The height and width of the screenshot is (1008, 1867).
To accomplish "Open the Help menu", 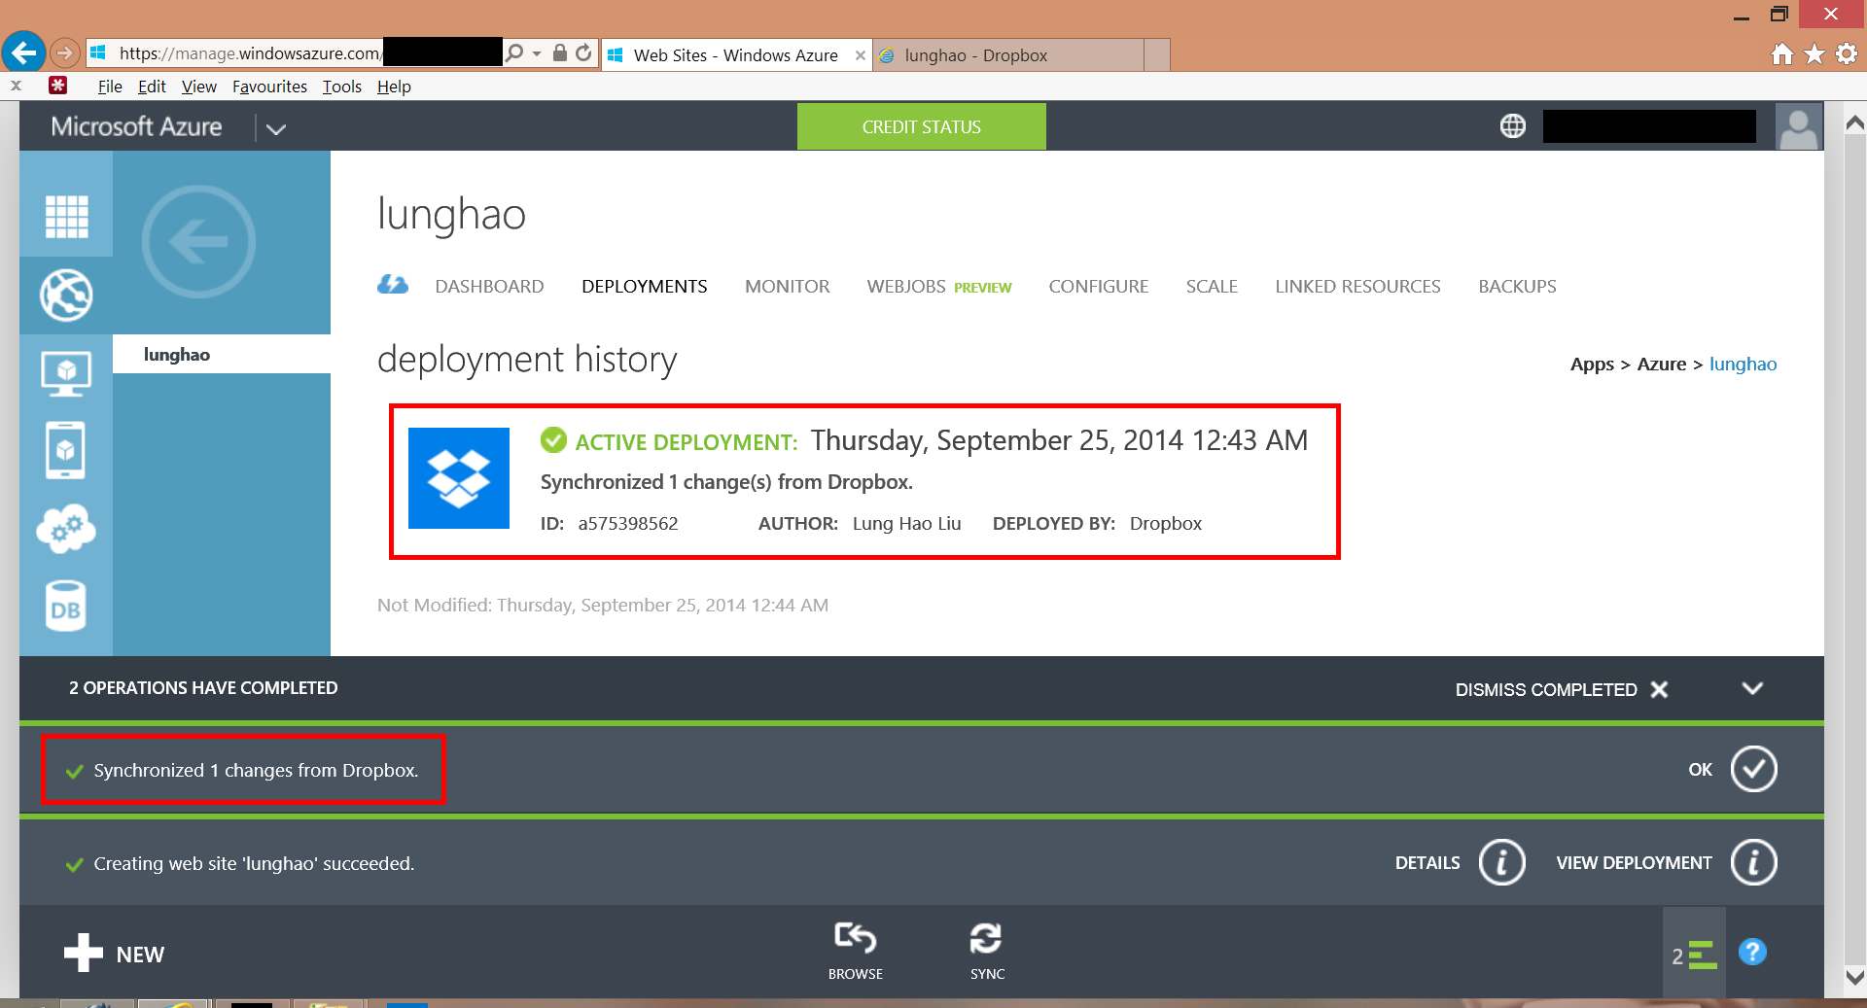I will tap(394, 87).
